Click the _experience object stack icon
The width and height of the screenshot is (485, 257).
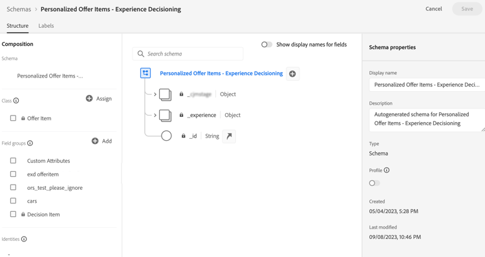tap(165, 115)
